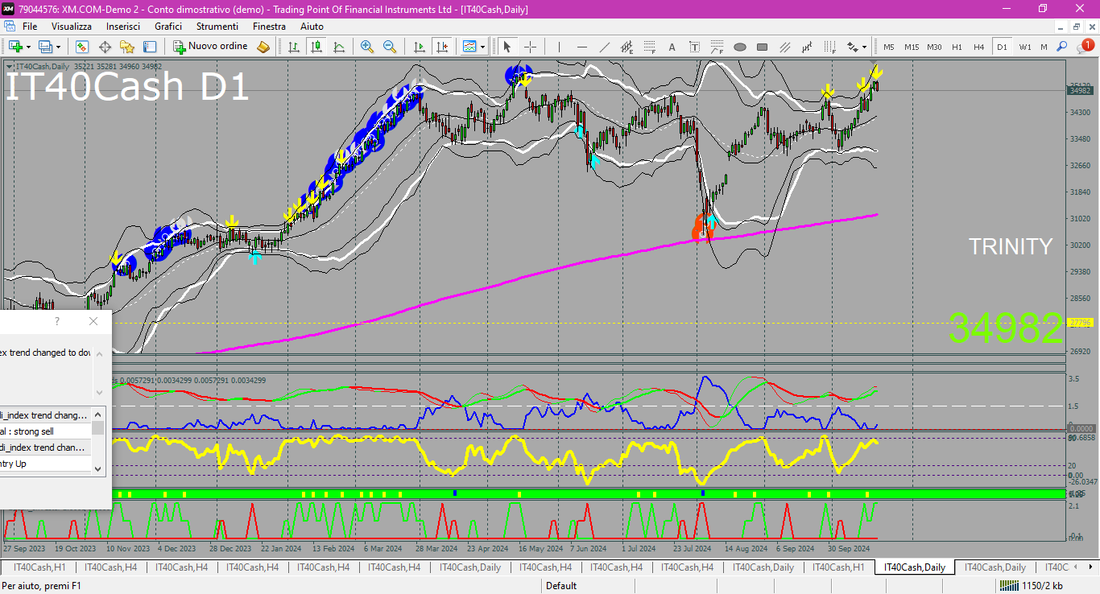The width and height of the screenshot is (1100, 594).
Task: Open the Navigator favorites folder icon
Action: pyautogui.click(x=127, y=47)
